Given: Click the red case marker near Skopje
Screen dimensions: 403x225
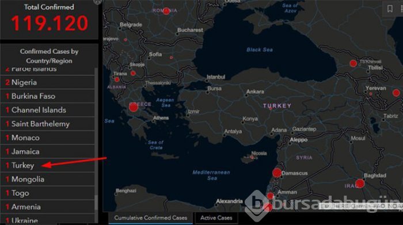Looking at the screenshot, I should (133, 73).
